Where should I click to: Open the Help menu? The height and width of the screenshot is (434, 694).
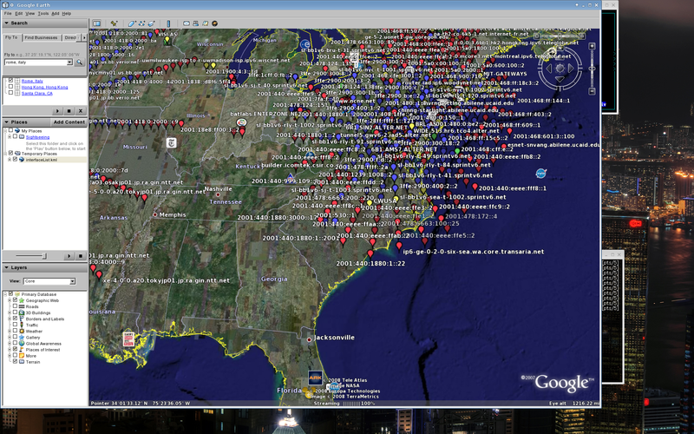(x=67, y=14)
